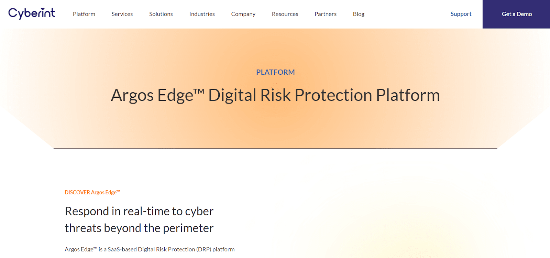Expand the Industries navigation item
The width and height of the screenshot is (550, 258).
pyautogui.click(x=202, y=14)
